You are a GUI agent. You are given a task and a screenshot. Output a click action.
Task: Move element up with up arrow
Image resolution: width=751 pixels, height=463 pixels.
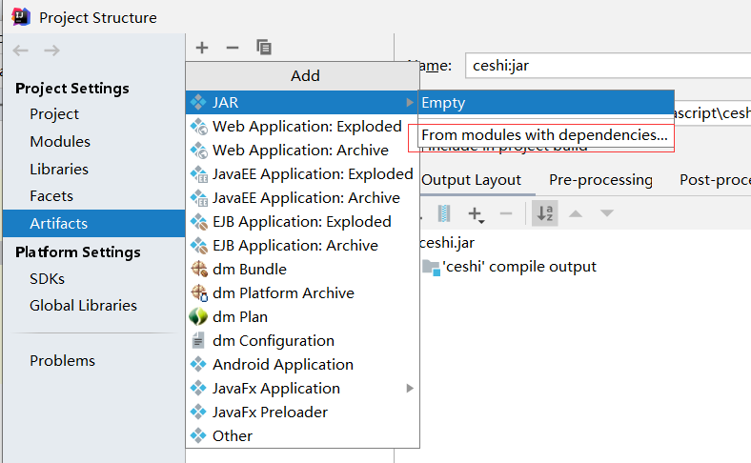pyautogui.click(x=576, y=213)
